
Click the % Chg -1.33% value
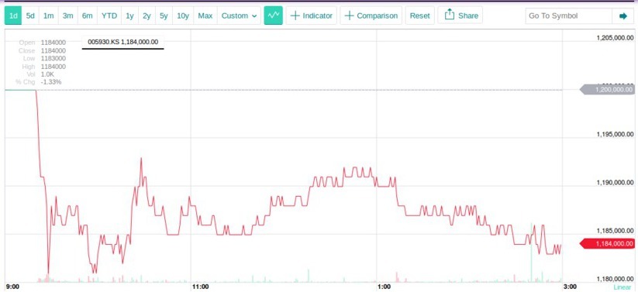(51, 82)
